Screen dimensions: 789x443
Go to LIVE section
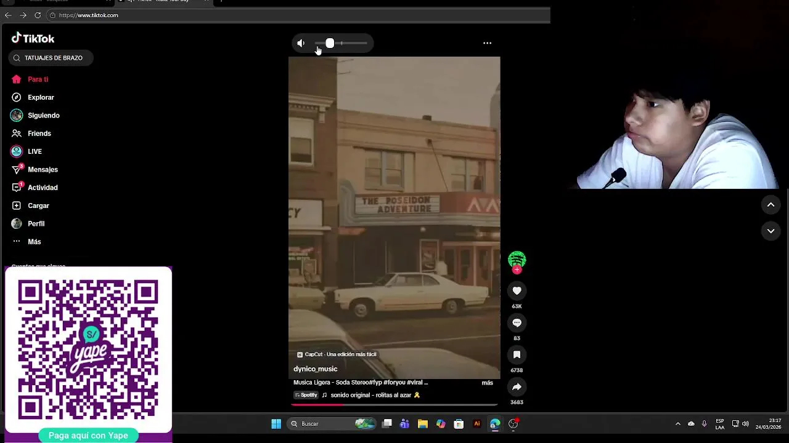[35, 151]
